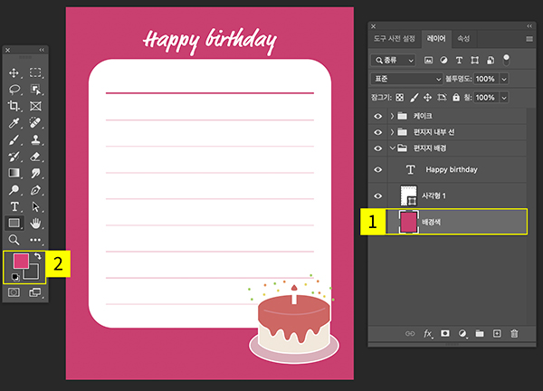This screenshot has width=543, height=391.
Task: Filter for pixel layers
Action: (428, 61)
